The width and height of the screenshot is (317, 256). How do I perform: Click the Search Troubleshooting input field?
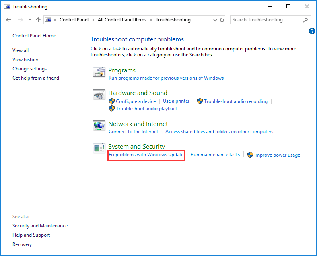pyautogui.click(x=266, y=20)
